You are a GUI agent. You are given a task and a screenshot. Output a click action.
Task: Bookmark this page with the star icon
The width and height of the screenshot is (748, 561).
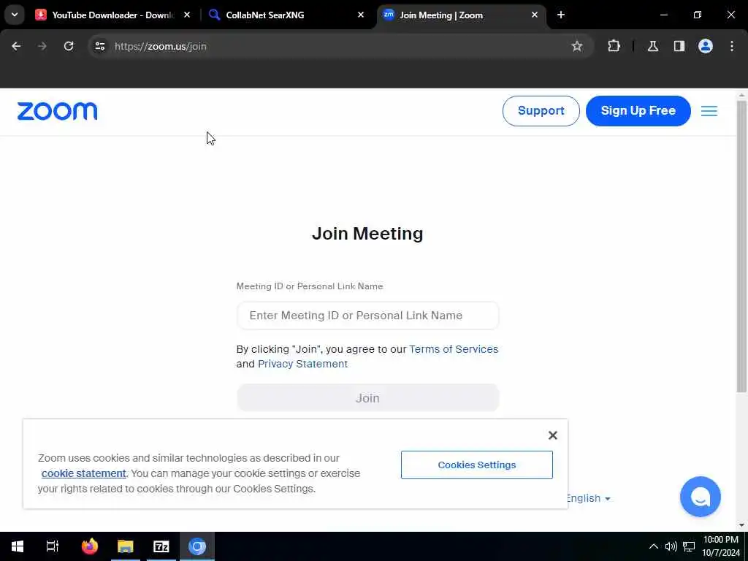tap(577, 46)
